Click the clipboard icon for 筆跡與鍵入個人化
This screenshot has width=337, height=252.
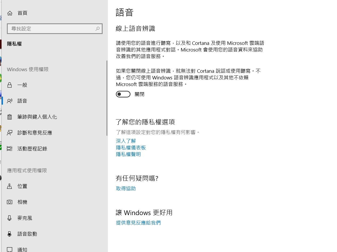(10, 117)
